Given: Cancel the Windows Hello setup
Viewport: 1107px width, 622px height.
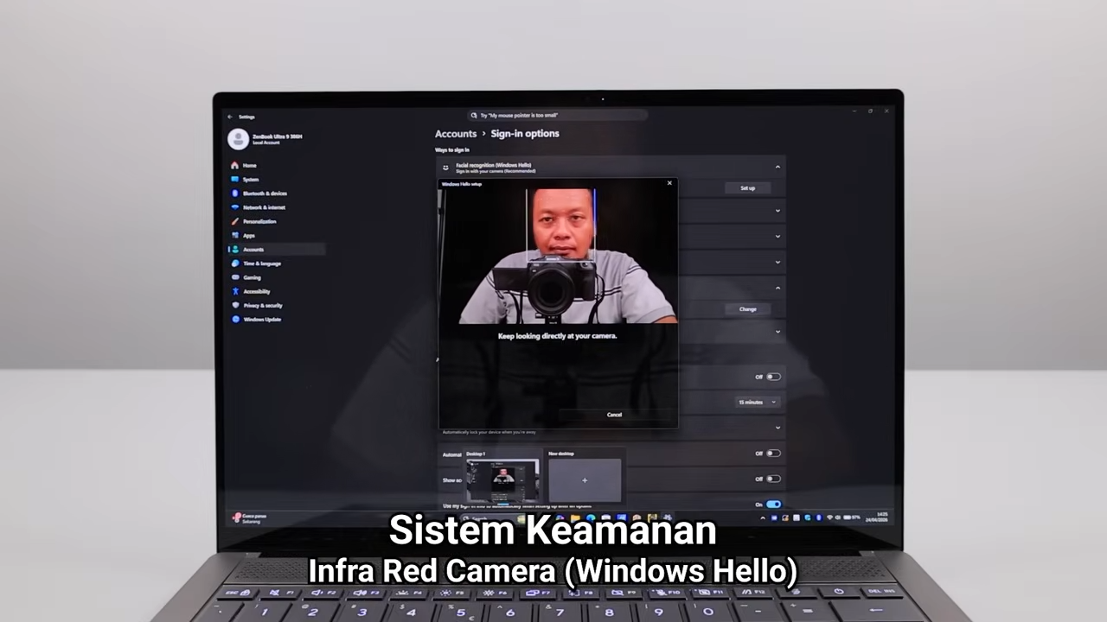Looking at the screenshot, I should (614, 415).
